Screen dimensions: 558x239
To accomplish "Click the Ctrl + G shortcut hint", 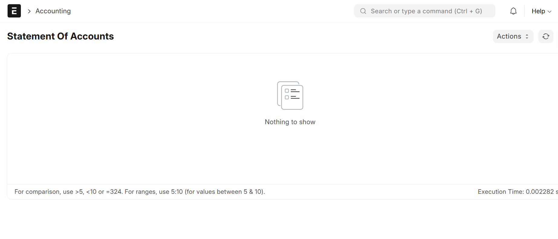I will [x=469, y=11].
